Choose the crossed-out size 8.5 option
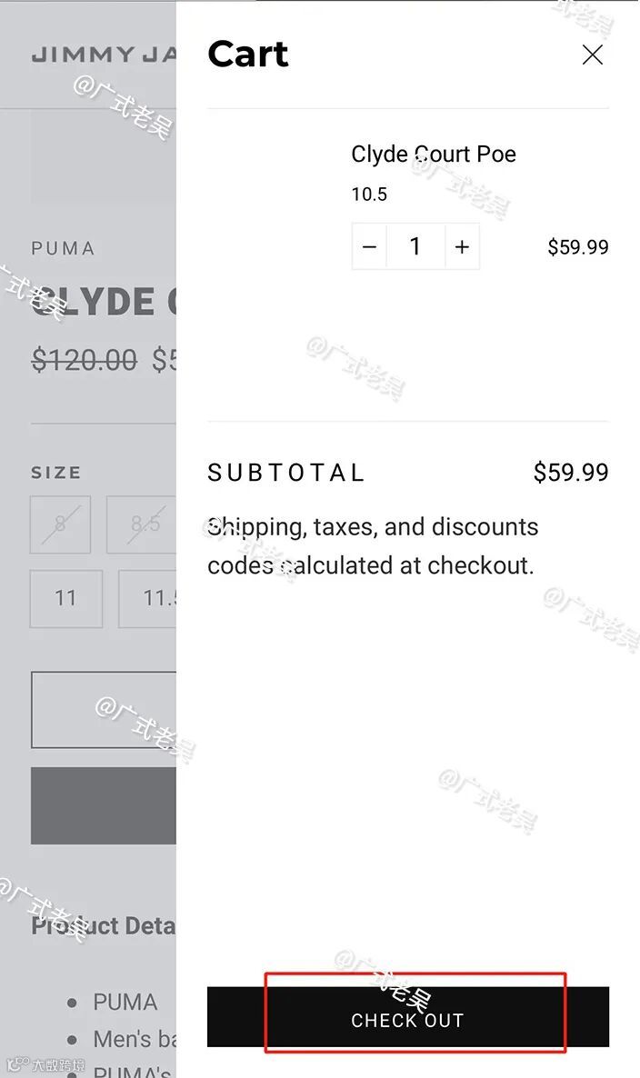The width and height of the screenshot is (640, 1078). pos(143,524)
